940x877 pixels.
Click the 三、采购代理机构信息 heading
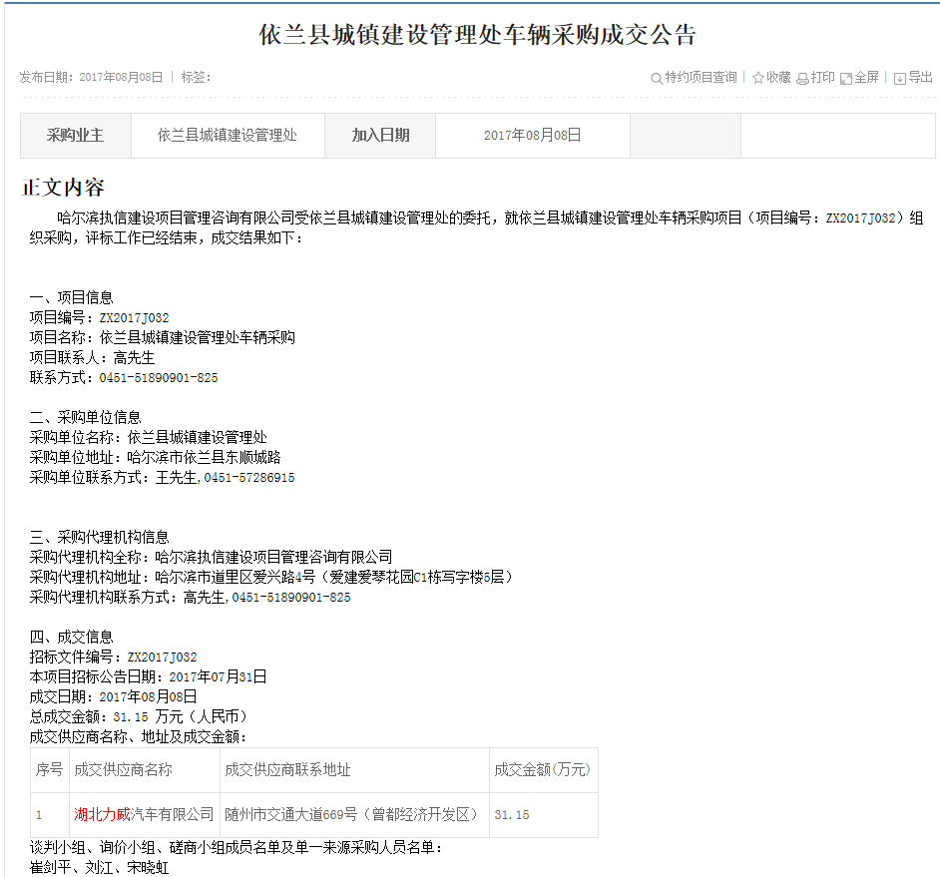pyautogui.click(x=100, y=537)
